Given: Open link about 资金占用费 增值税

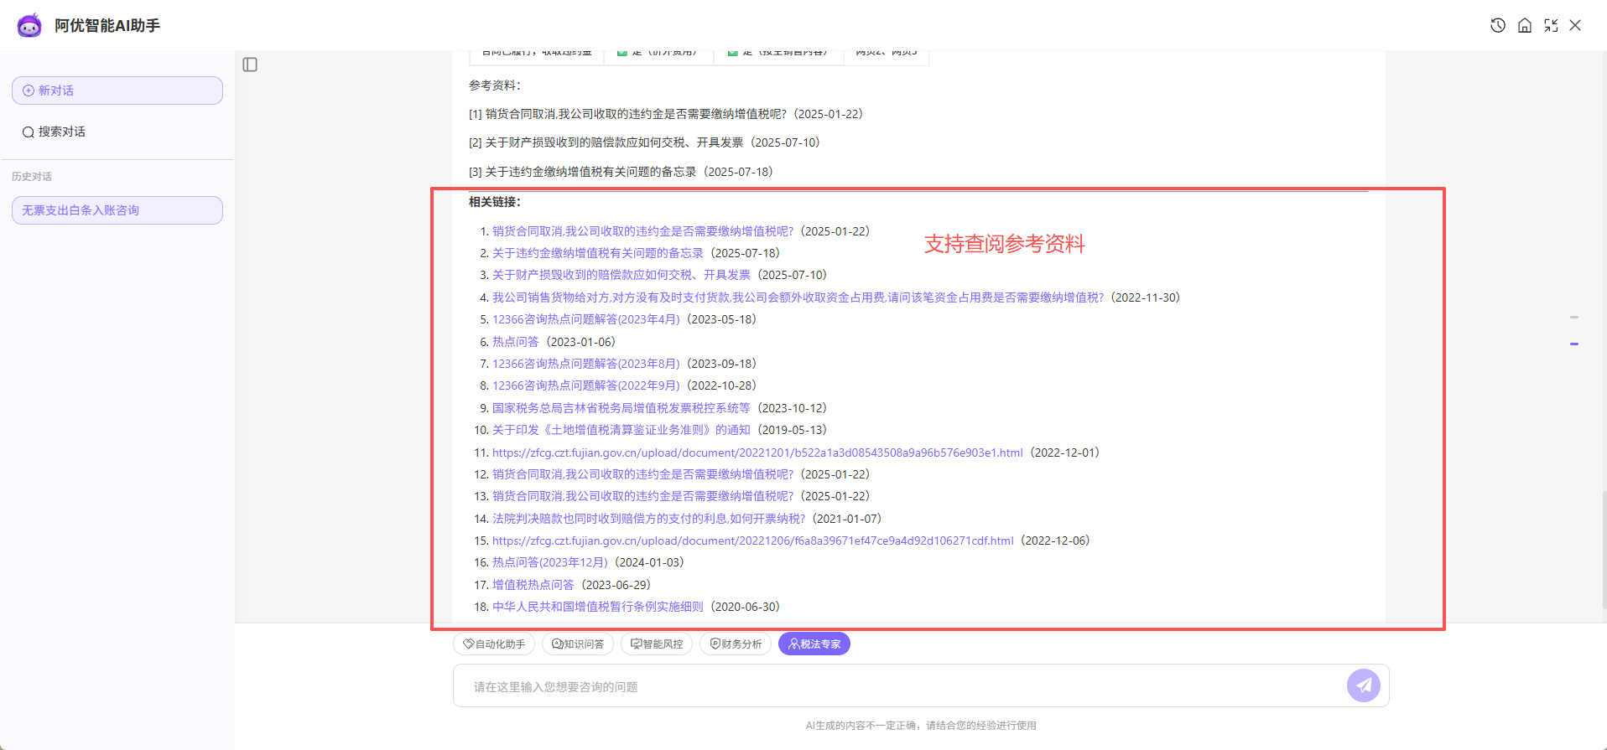Looking at the screenshot, I should click(798, 297).
